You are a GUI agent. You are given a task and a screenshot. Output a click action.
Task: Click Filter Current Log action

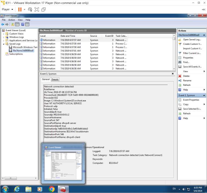192,53
